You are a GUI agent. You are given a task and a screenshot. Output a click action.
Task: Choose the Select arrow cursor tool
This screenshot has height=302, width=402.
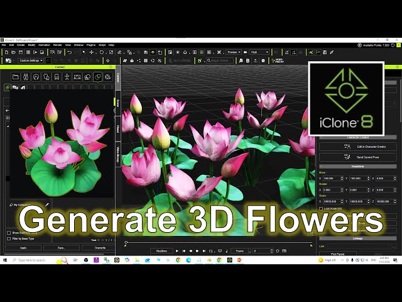click(84, 52)
